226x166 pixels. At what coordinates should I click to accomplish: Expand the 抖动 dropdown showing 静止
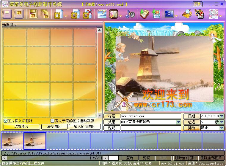pyautogui.click(x=222, y=128)
